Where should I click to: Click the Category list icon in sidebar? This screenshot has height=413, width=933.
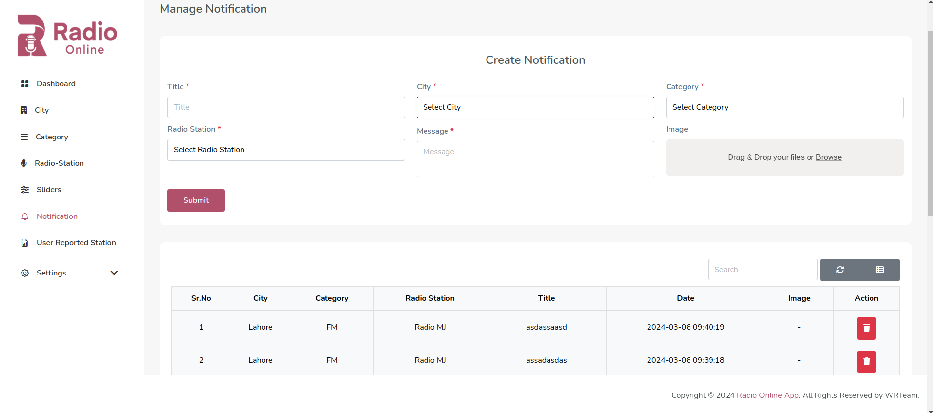click(x=24, y=137)
